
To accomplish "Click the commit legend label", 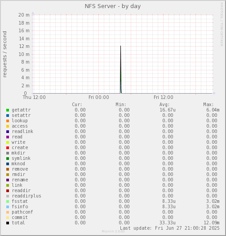I will coord(20,218).
